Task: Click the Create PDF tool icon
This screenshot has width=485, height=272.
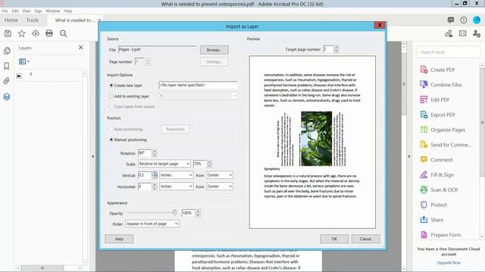Action: tap(424, 70)
